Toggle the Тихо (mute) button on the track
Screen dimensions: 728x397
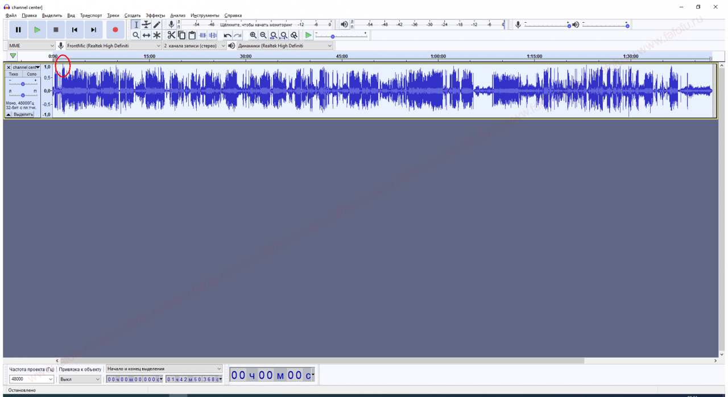13,74
